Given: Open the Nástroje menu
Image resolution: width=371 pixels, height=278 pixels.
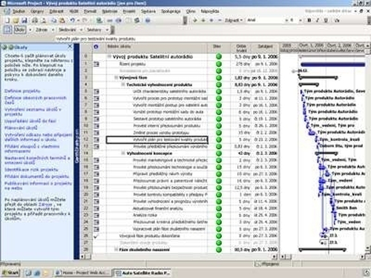Looking at the screenshot, I should click(110, 11).
